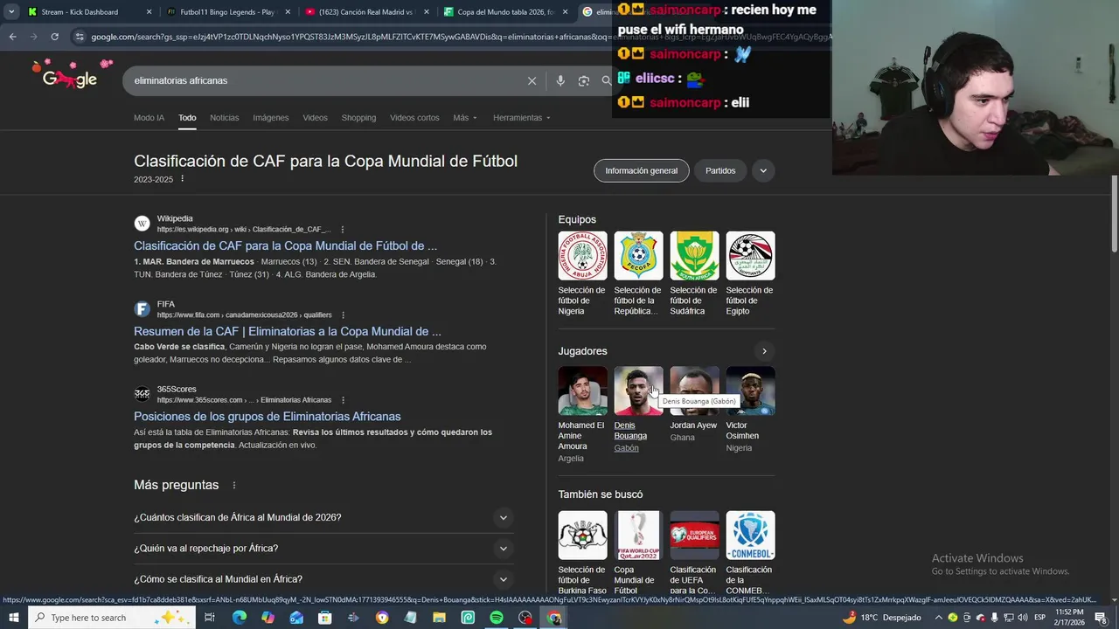Open Jordan Ayew player card
This screenshot has height=629, width=1119.
point(694,405)
